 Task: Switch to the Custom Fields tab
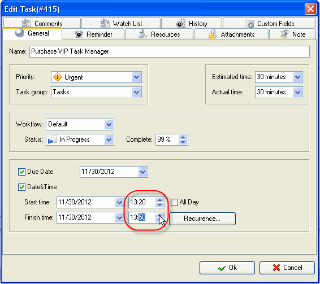point(269,23)
